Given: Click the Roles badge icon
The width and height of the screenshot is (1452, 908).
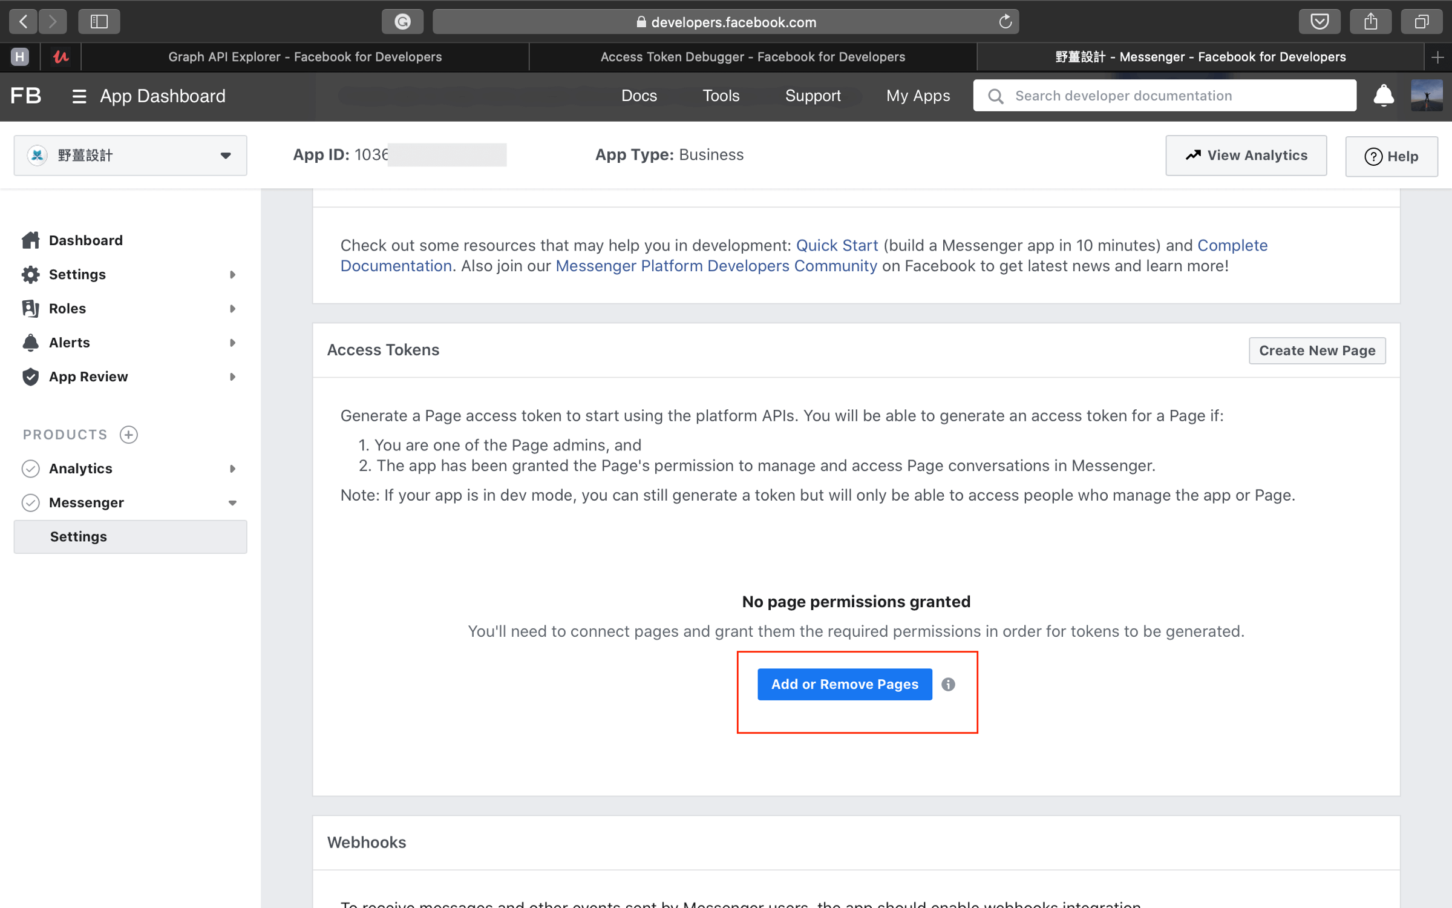Looking at the screenshot, I should (31, 308).
